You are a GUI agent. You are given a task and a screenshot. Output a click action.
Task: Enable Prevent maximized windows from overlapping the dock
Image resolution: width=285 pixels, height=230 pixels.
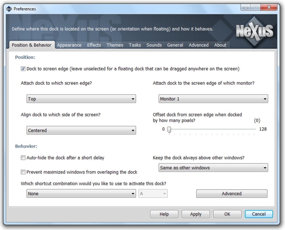(23, 172)
